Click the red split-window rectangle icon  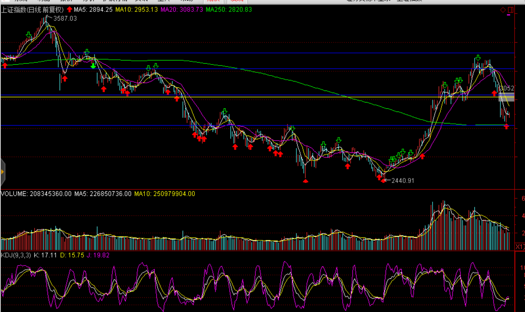click(x=510, y=10)
